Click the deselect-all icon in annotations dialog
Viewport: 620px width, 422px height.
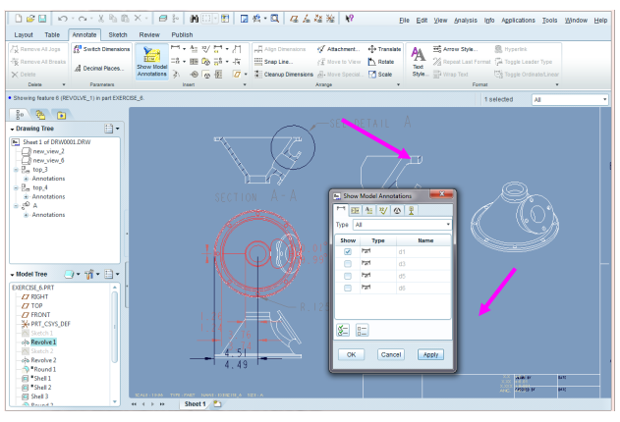pos(363,331)
